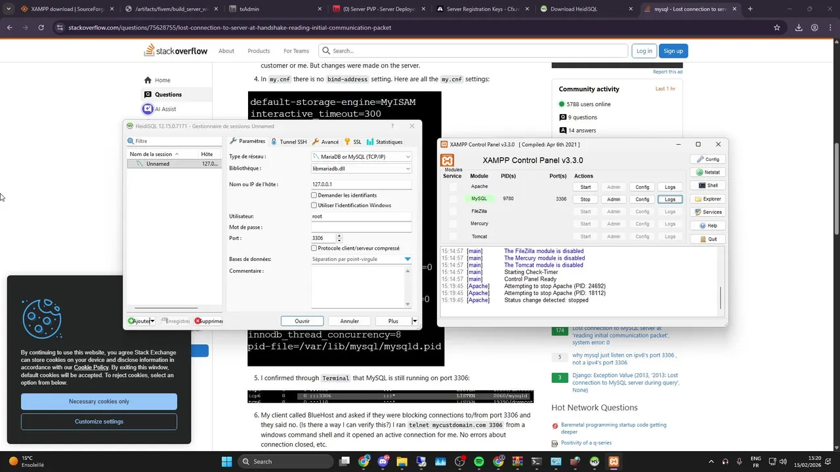The height and width of the screenshot is (472, 840).
Task: Open a new browser tab
Action: click(x=750, y=9)
